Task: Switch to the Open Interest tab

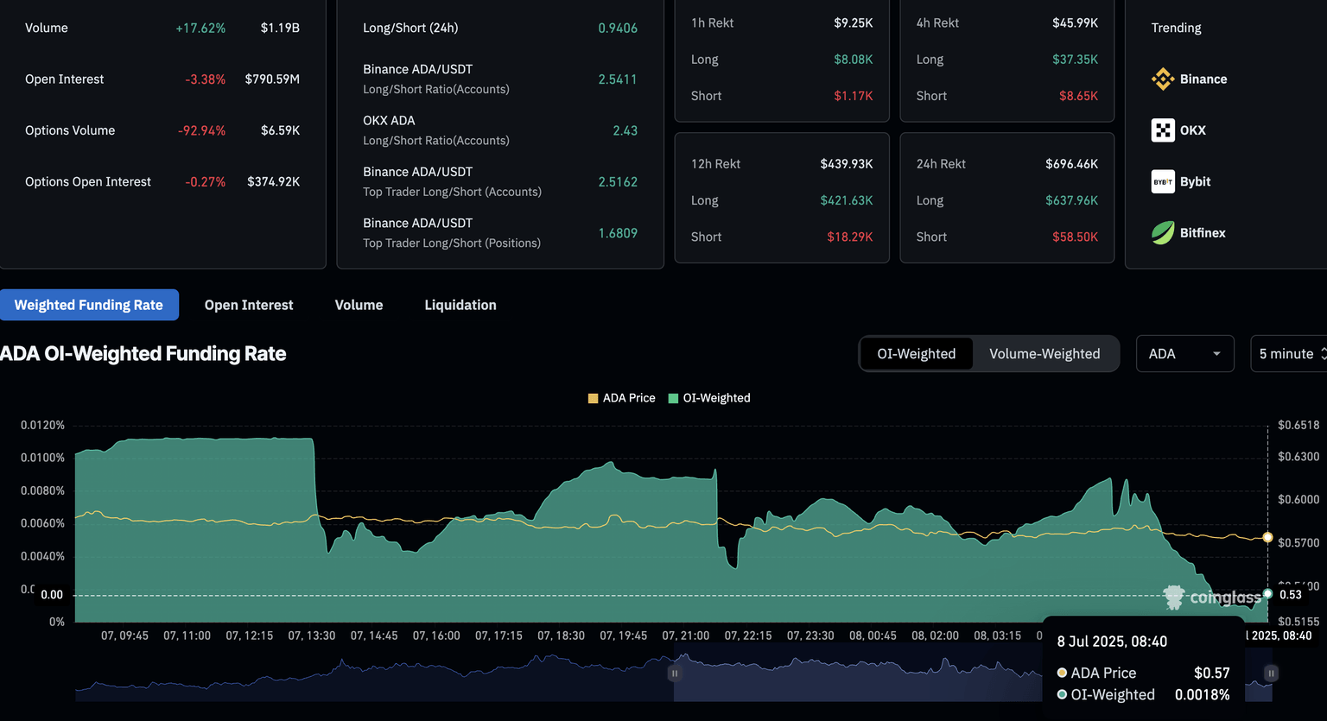Action: pos(249,305)
